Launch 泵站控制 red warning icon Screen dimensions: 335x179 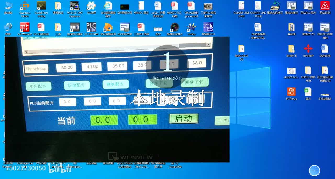(325, 8)
